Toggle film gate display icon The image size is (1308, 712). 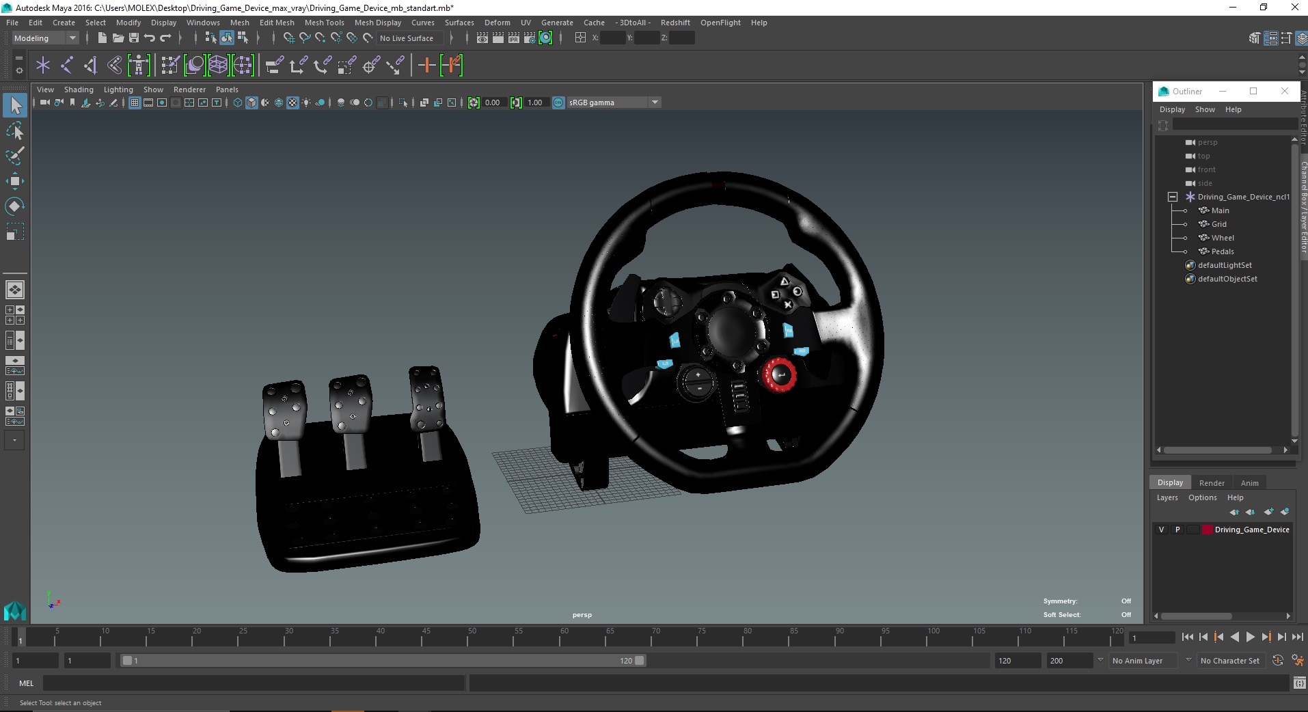pos(148,102)
